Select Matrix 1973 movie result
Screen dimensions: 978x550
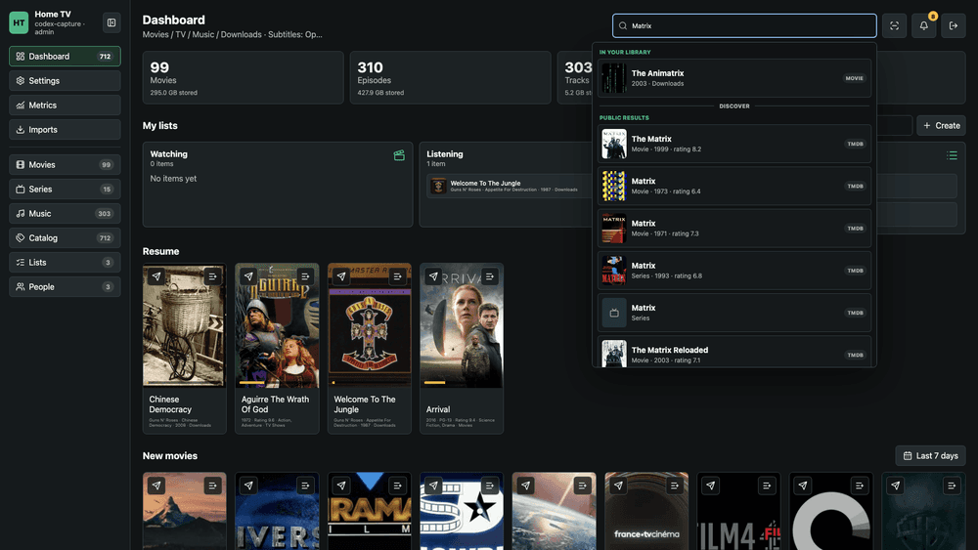point(734,187)
